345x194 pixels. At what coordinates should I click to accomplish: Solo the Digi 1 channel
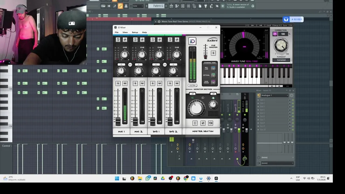click(153, 84)
